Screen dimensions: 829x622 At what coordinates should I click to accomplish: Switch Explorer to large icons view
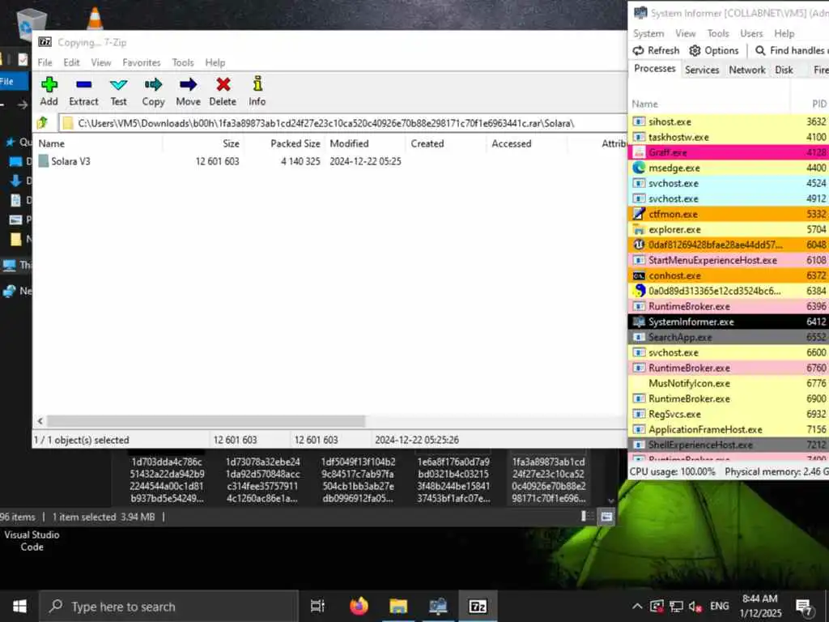606,517
